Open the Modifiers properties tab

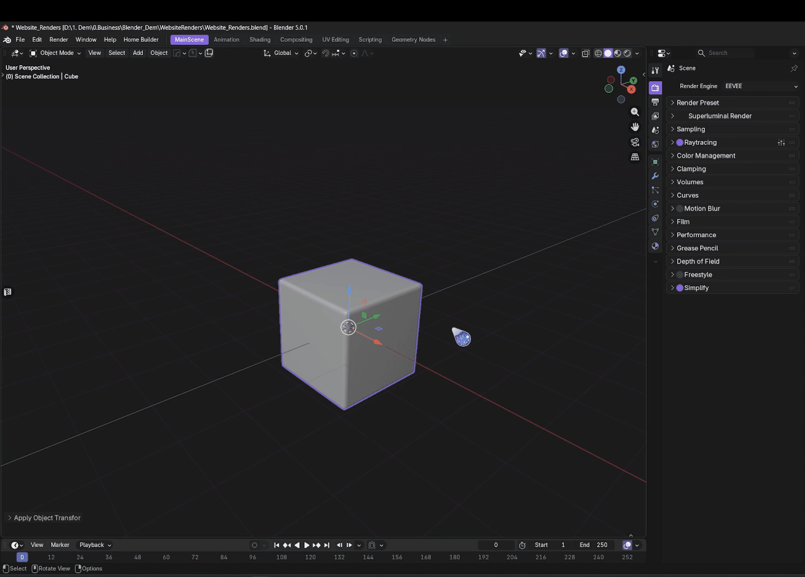tap(655, 176)
